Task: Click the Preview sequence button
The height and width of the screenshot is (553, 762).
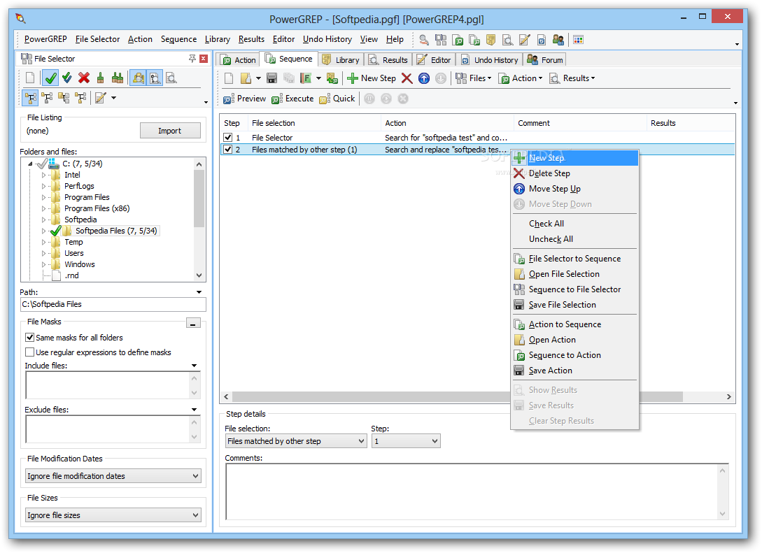Action: 244,99
